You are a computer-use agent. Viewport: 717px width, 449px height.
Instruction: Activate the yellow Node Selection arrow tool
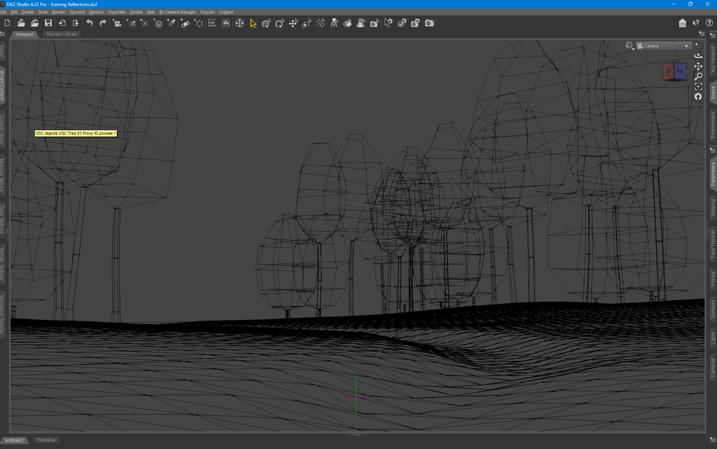point(253,23)
